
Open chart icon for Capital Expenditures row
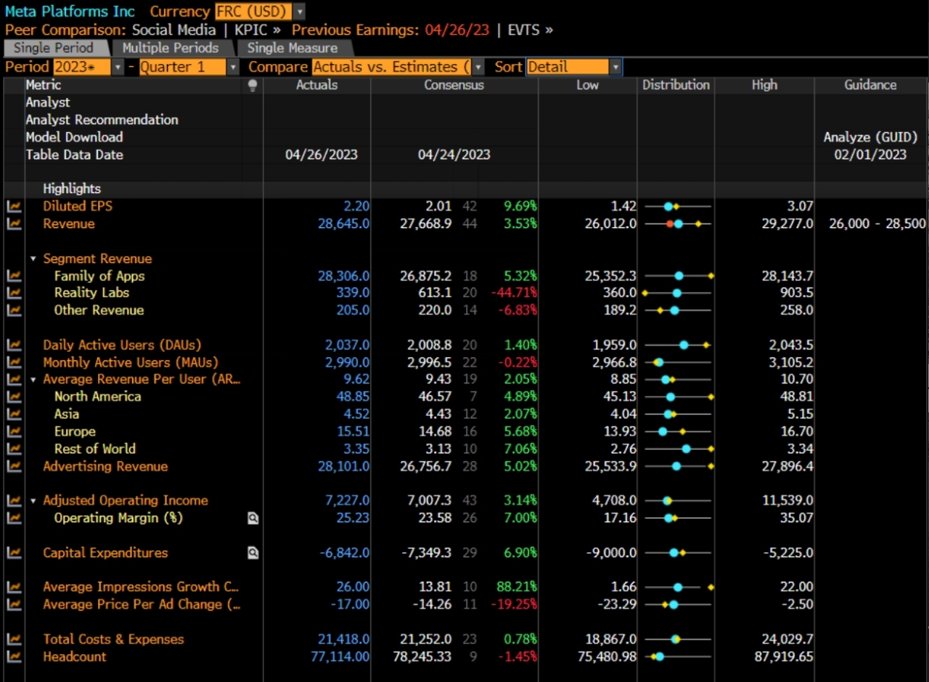click(14, 553)
